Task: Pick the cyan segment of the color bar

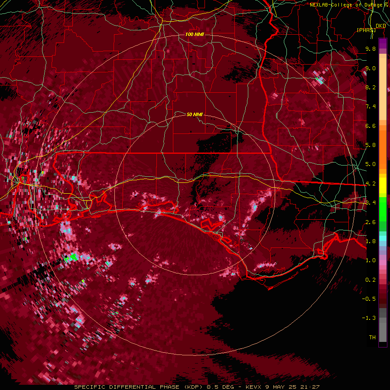Action: click(x=383, y=238)
